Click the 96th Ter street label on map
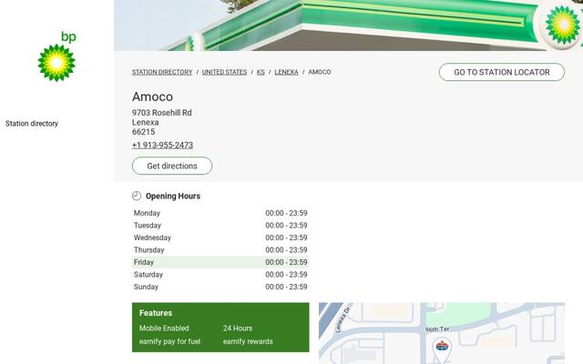The height and width of the screenshot is (364, 583). click(x=437, y=329)
